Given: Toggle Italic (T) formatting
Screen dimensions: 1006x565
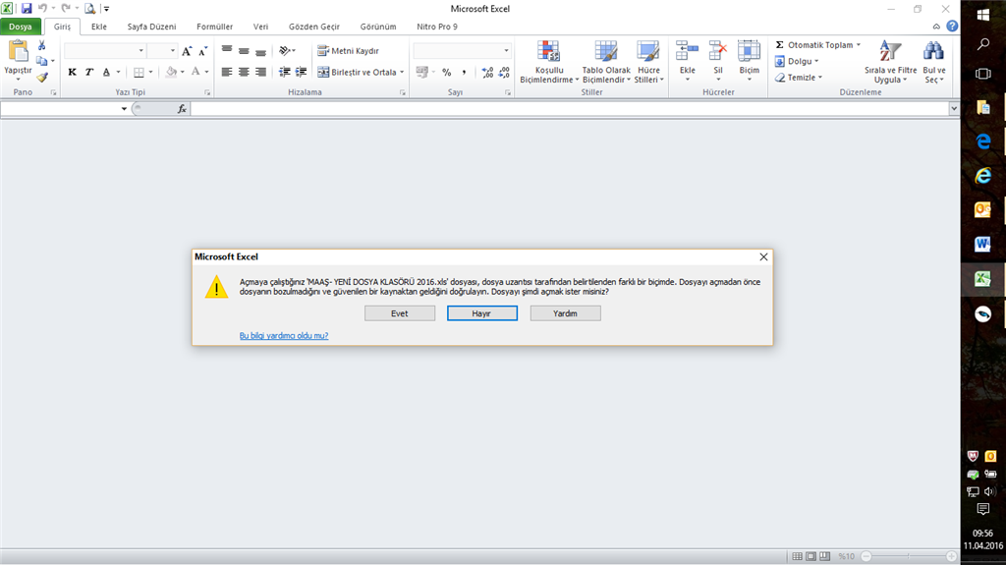Looking at the screenshot, I should coord(89,72).
